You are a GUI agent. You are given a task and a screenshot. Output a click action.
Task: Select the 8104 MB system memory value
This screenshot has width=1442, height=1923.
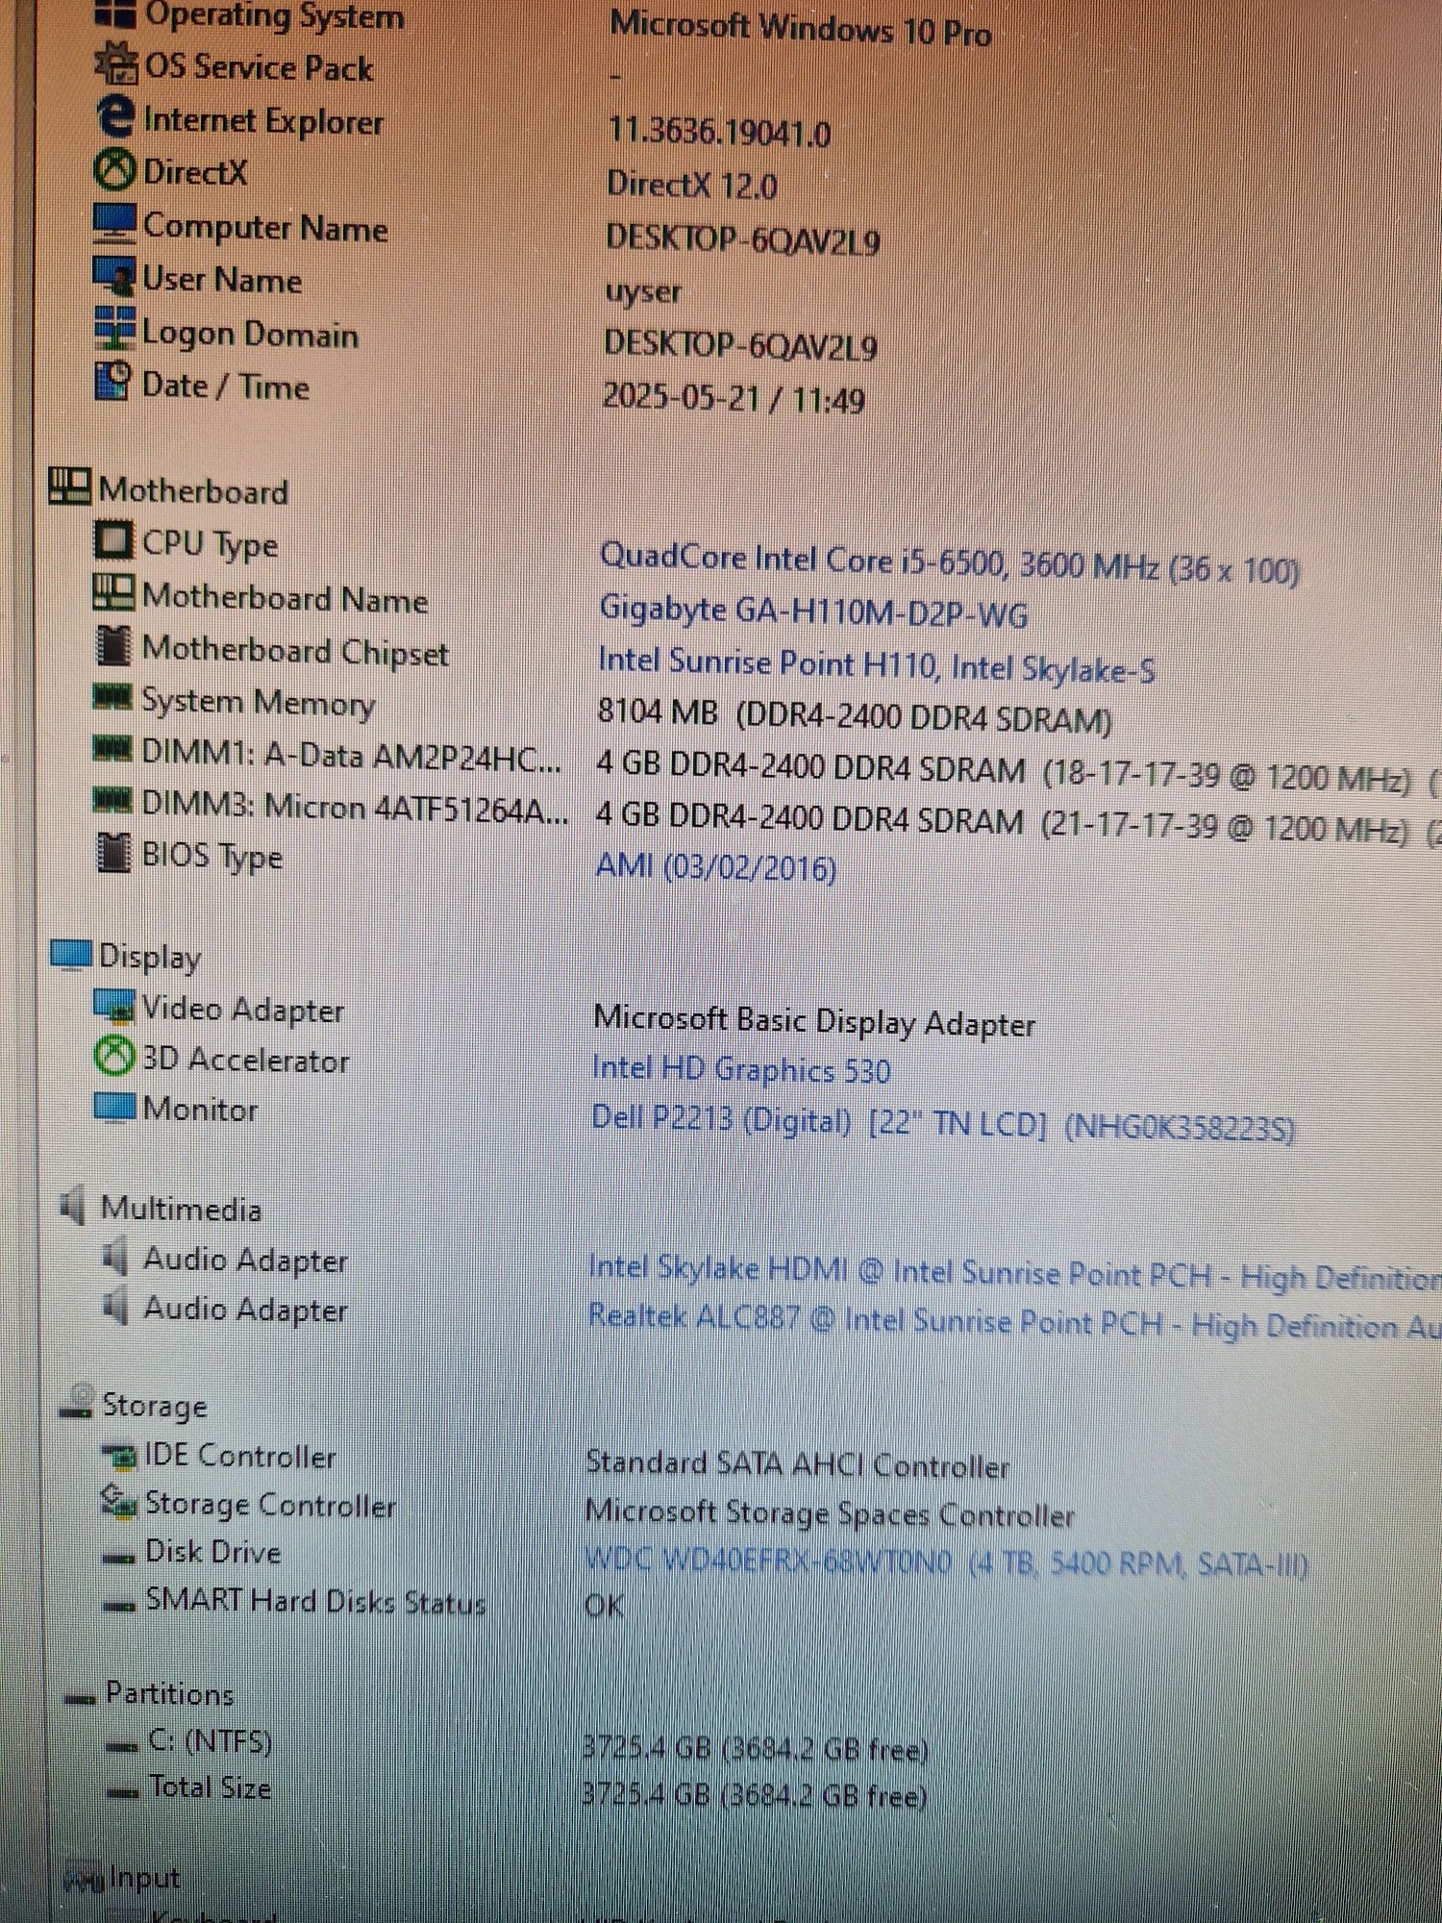tap(855, 715)
